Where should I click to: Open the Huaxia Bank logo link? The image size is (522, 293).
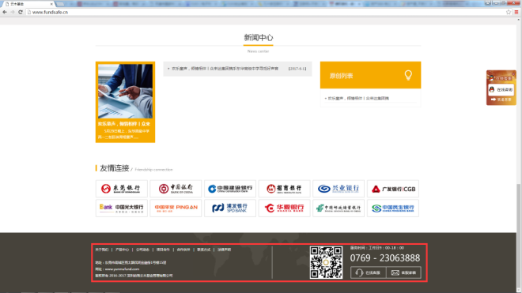[284, 208]
